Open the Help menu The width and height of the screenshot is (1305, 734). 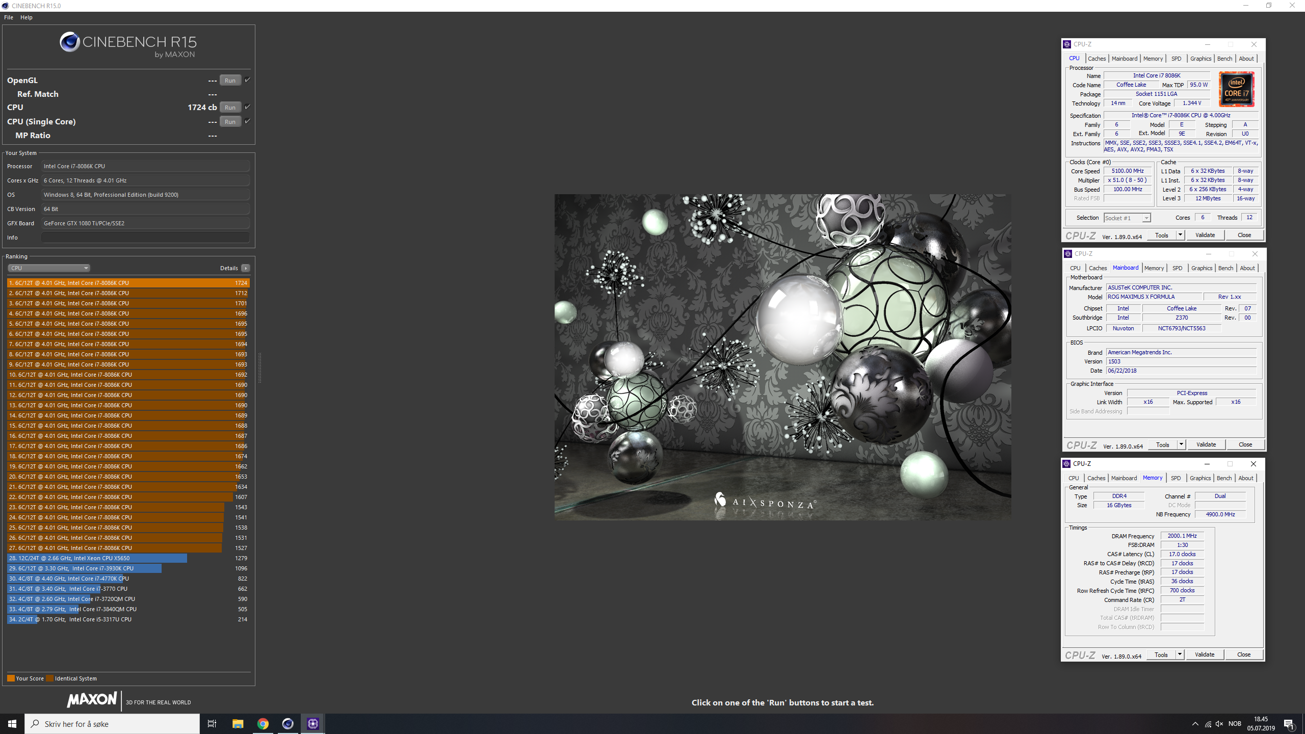click(27, 17)
